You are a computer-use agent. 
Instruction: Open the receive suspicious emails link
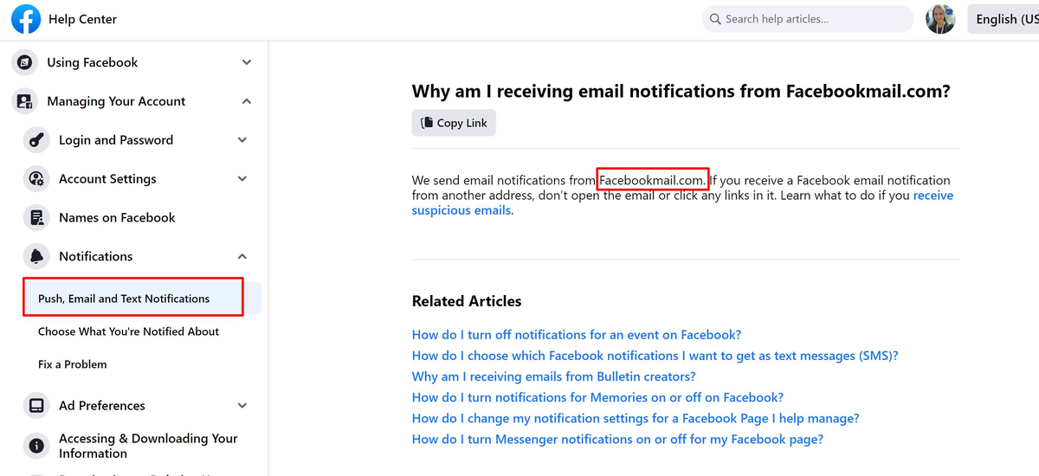coord(682,203)
